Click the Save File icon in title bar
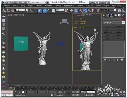The height and width of the screenshot is (98, 127). click(x=15, y=3)
